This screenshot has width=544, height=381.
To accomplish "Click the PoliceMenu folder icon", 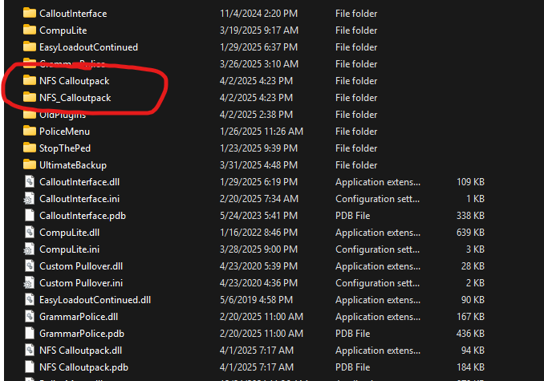I will point(30,131).
